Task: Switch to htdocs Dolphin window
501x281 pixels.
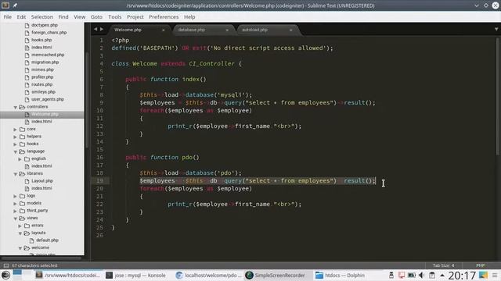Action: (x=340, y=275)
